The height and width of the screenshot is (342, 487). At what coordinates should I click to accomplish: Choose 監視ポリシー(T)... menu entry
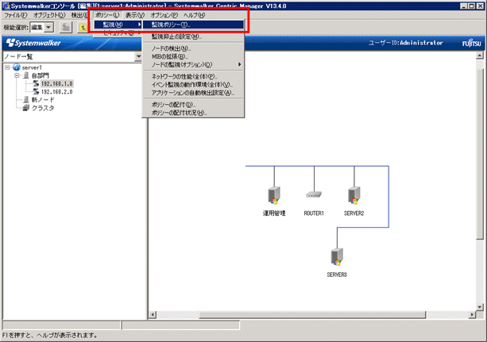(x=193, y=25)
